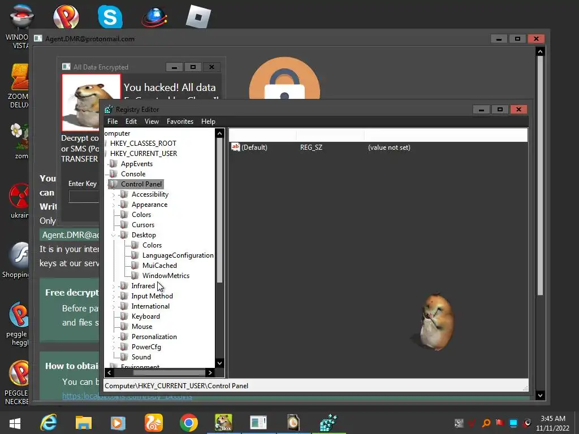This screenshot has width=579, height=434.
Task: Click the AppEvents key folder icon
Action: click(113, 164)
